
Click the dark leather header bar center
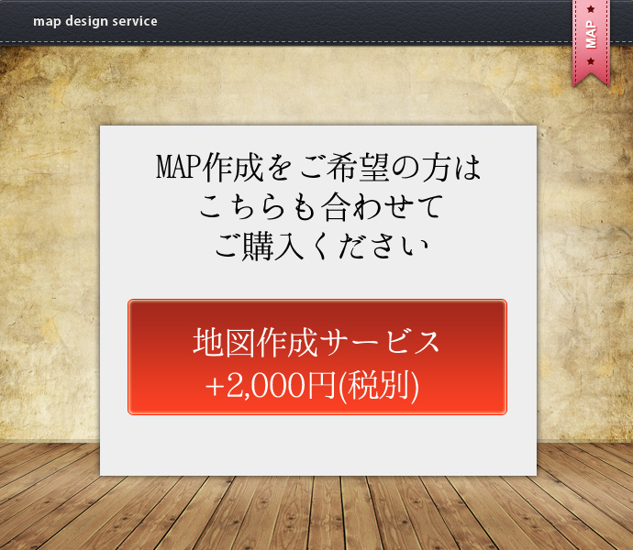tap(316, 21)
